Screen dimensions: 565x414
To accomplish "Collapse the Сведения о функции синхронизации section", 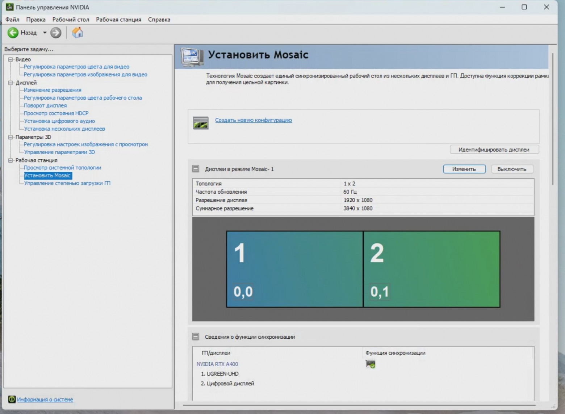I will [x=196, y=336].
